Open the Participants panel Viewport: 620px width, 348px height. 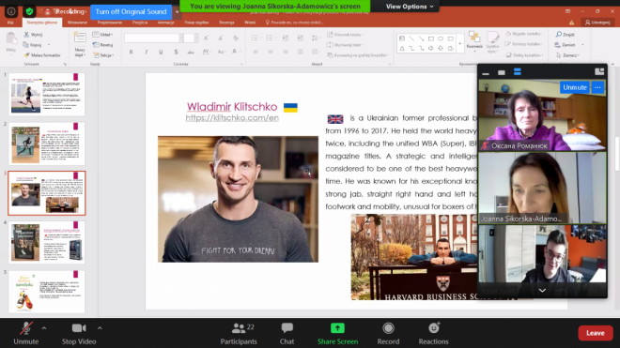pos(239,333)
